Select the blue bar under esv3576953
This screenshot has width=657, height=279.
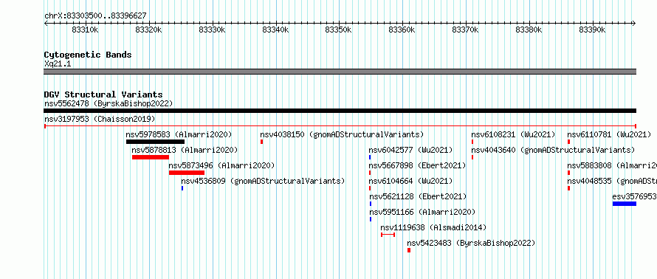click(625, 204)
